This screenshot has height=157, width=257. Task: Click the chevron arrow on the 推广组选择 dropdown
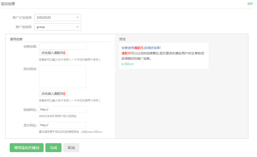click(77, 27)
